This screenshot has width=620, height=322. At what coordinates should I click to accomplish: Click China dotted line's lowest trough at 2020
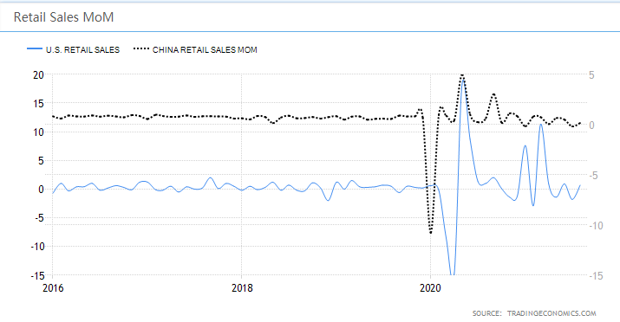click(431, 233)
